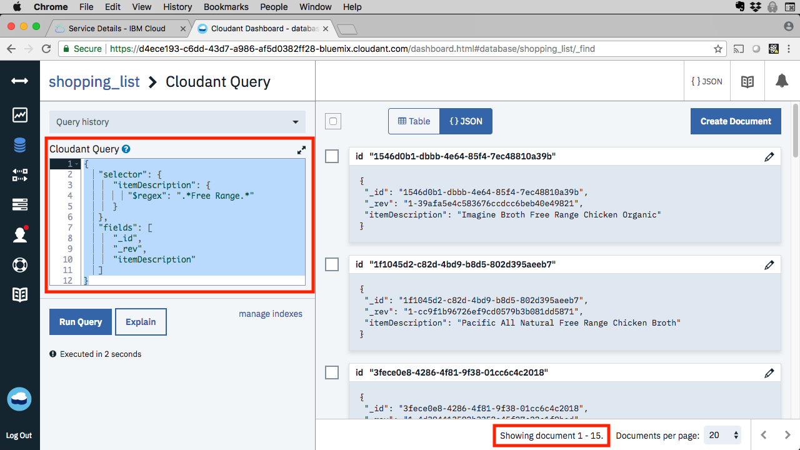Select document 1f1045d2 checkbox
Image resolution: width=800 pixels, height=450 pixels.
point(332,265)
